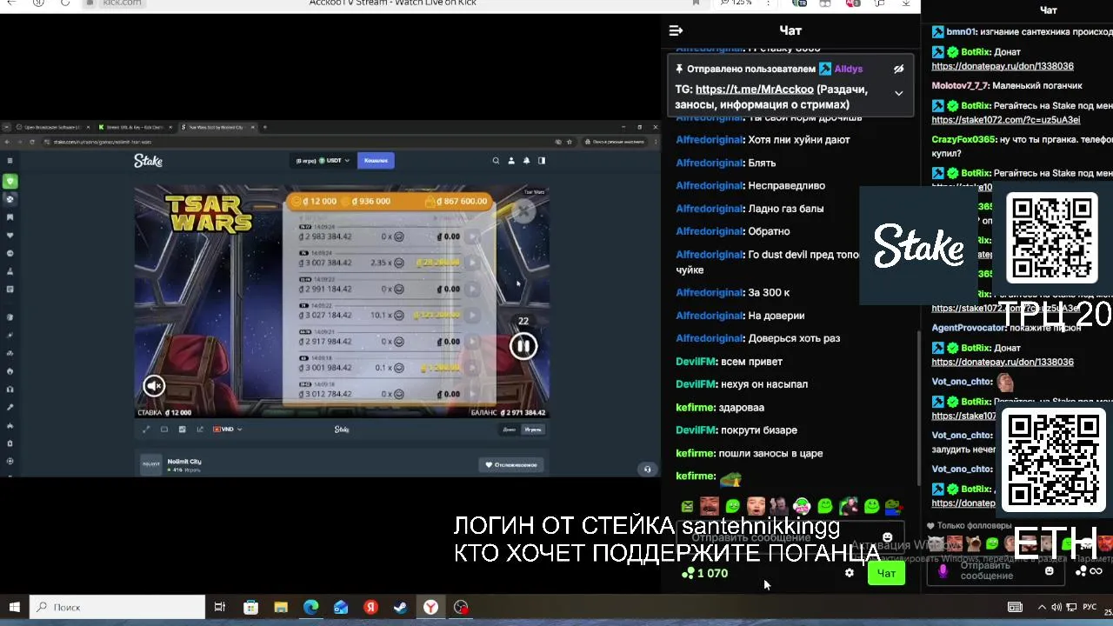The width and height of the screenshot is (1113, 626).
Task: Click the chat scrollbar thumb
Action: pos(918,409)
